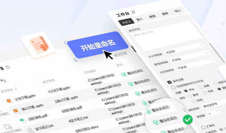The height and width of the screenshot is (133, 226).
Task: Select the 时间 type radio button
Action: pyautogui.click(x=194, y=101)
